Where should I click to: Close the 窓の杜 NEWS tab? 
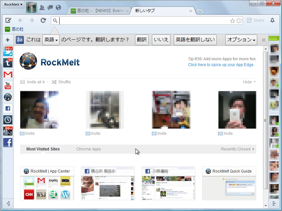click(x=127, y=11)
